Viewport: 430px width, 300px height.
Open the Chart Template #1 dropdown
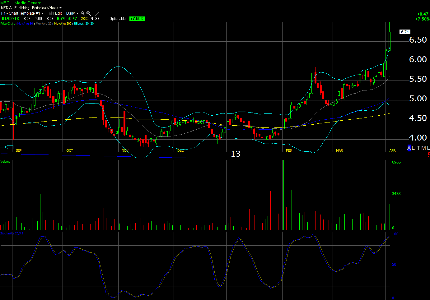pyautogui.click(x=43, y=13)
